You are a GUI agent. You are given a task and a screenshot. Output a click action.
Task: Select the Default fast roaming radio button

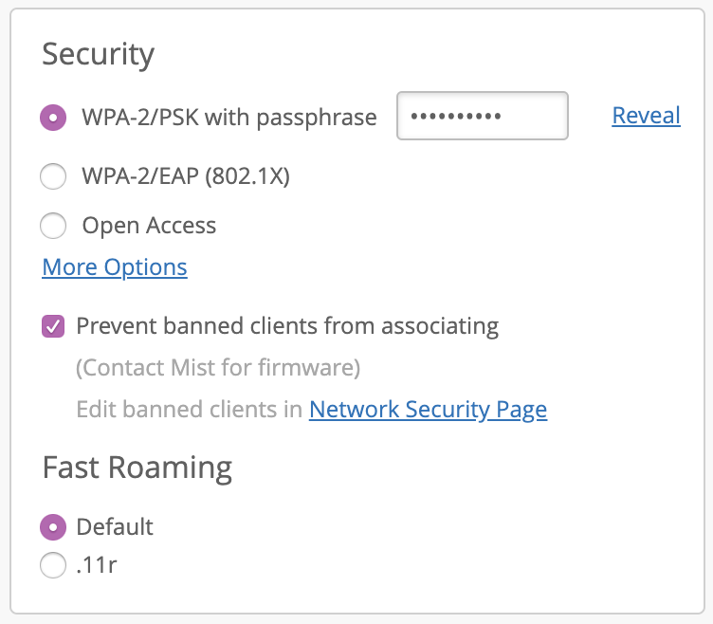coord(53,526)
